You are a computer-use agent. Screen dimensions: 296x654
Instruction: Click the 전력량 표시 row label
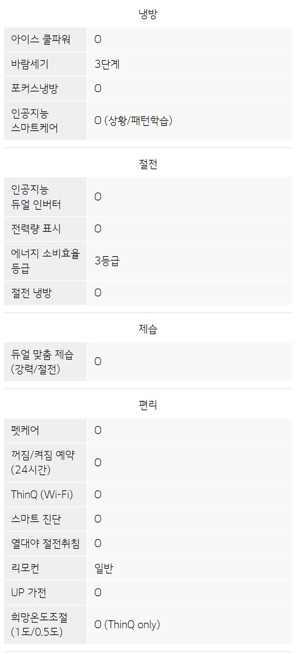[36, 229]
